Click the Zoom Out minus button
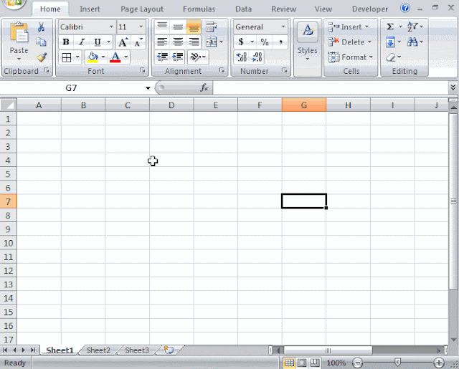459x369 pixels. pos(357,363)
